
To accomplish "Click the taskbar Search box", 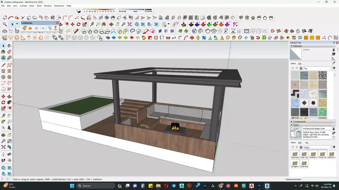I will click(x=96, y=186).
